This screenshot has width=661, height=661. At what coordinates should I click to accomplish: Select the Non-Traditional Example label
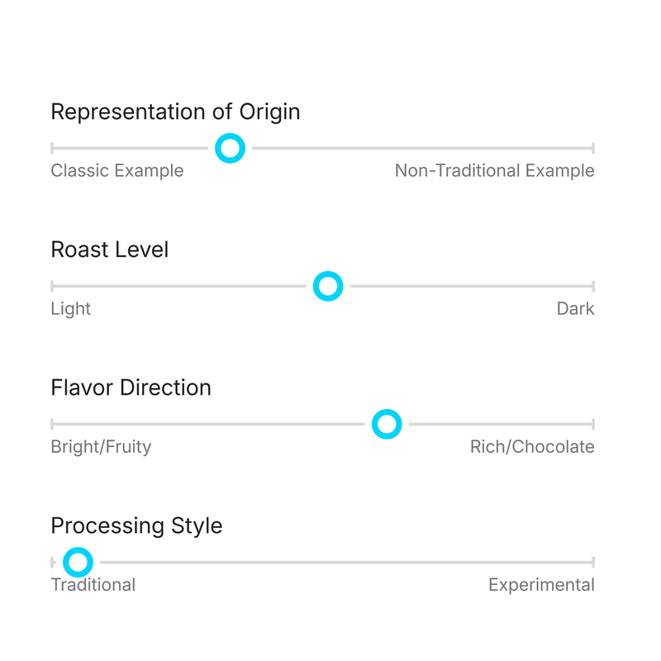(x=494, y=171)
